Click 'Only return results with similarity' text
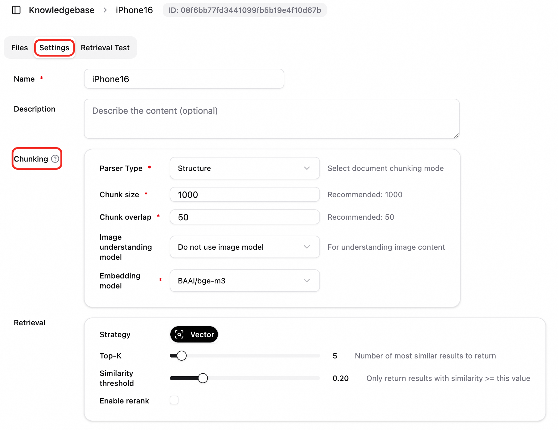The image size is (558, 430). 448,378
